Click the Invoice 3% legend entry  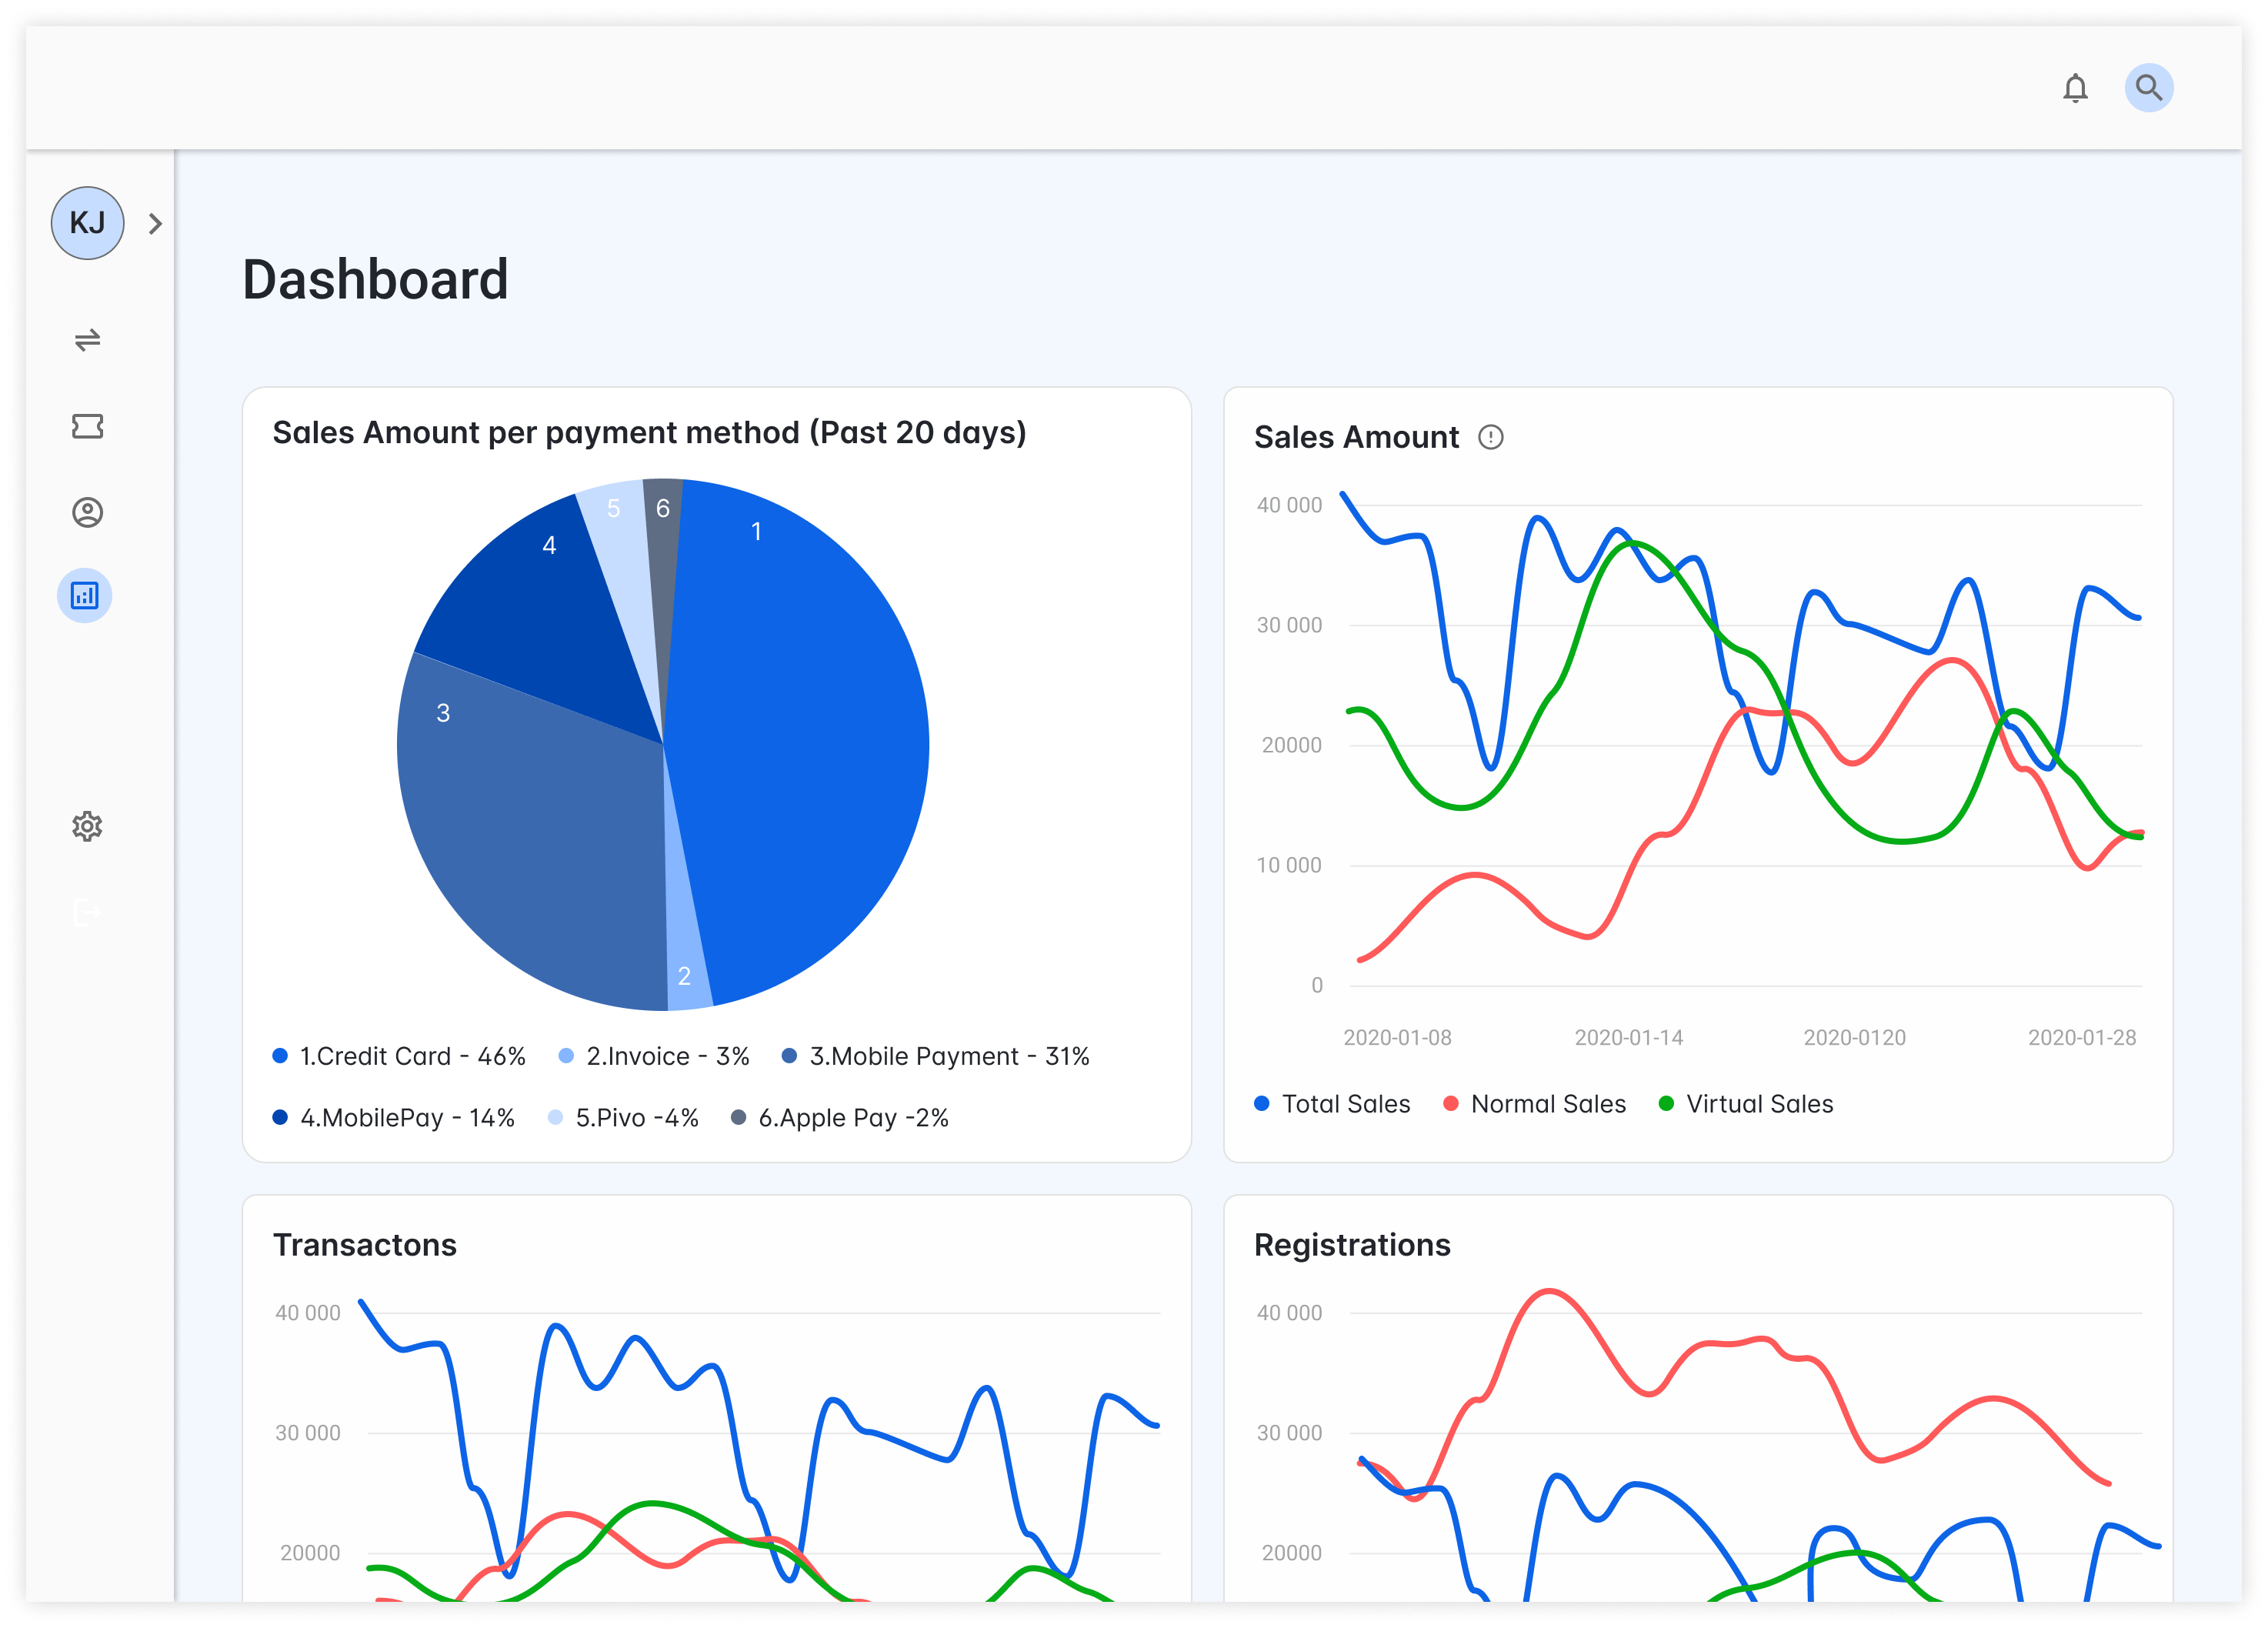pyautogui.click(x=666, y=1056)
